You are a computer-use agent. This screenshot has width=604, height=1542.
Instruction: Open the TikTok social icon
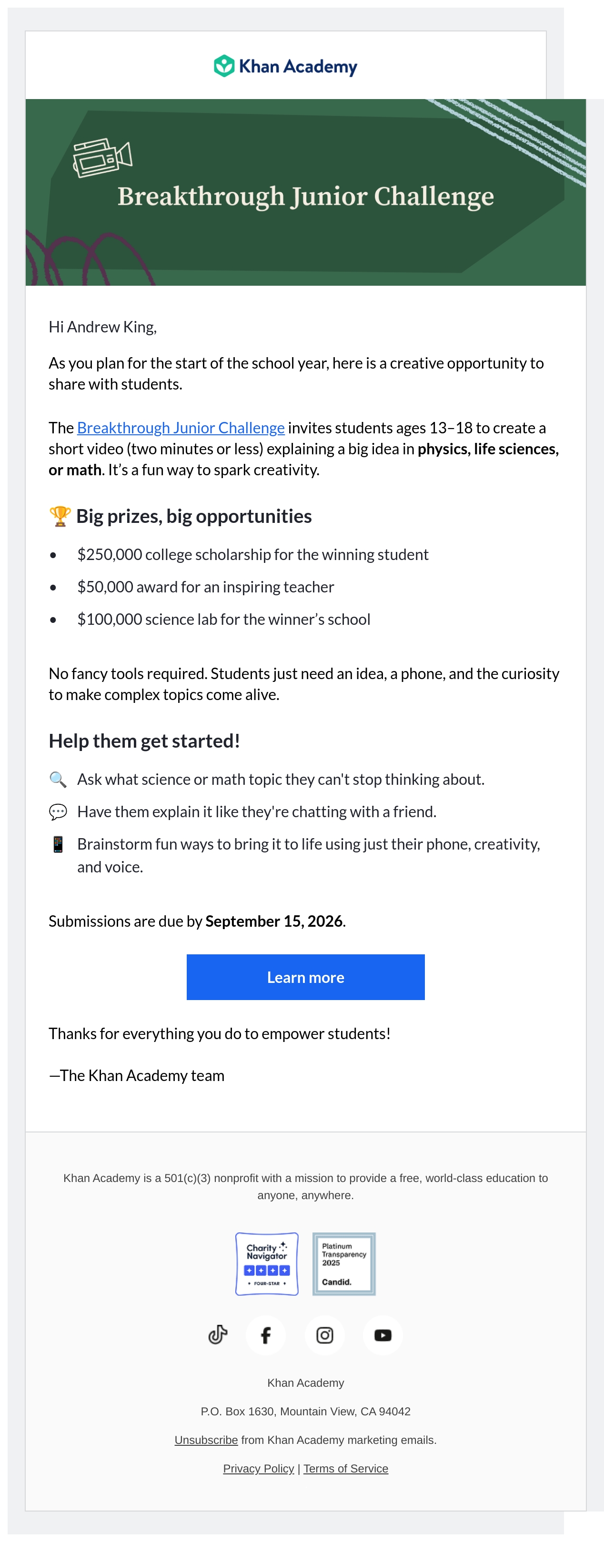(x=218, y=1335)
